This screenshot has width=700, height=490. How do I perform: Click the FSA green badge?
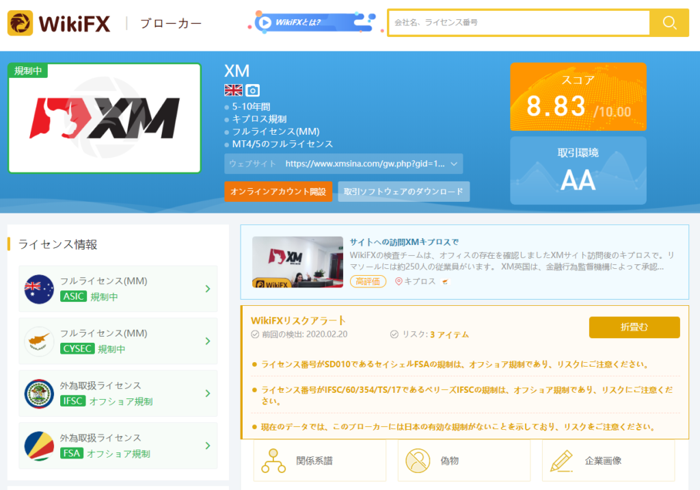[71, 453]
